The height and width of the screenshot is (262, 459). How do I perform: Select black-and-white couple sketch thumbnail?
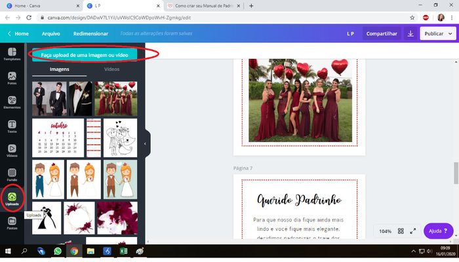tap(120, 138)
